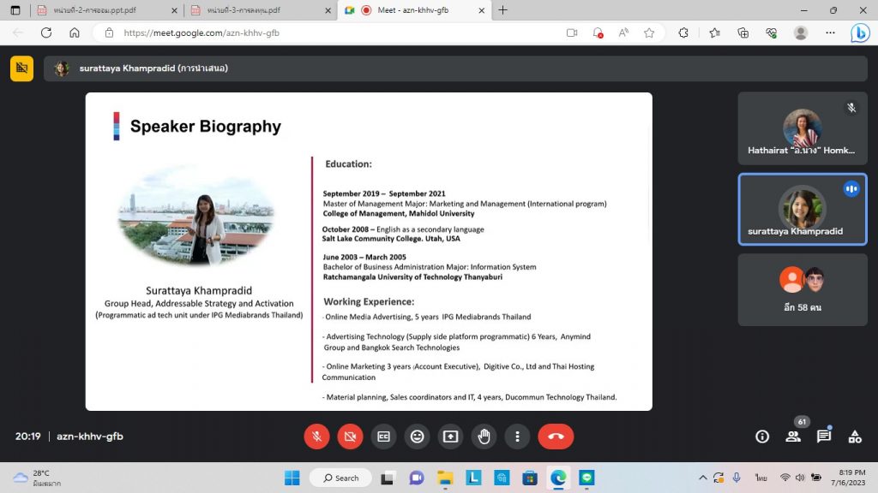The image size is (878, 493).
Task: Click the Present now screen share icon
Action: [x=450, y=437]
